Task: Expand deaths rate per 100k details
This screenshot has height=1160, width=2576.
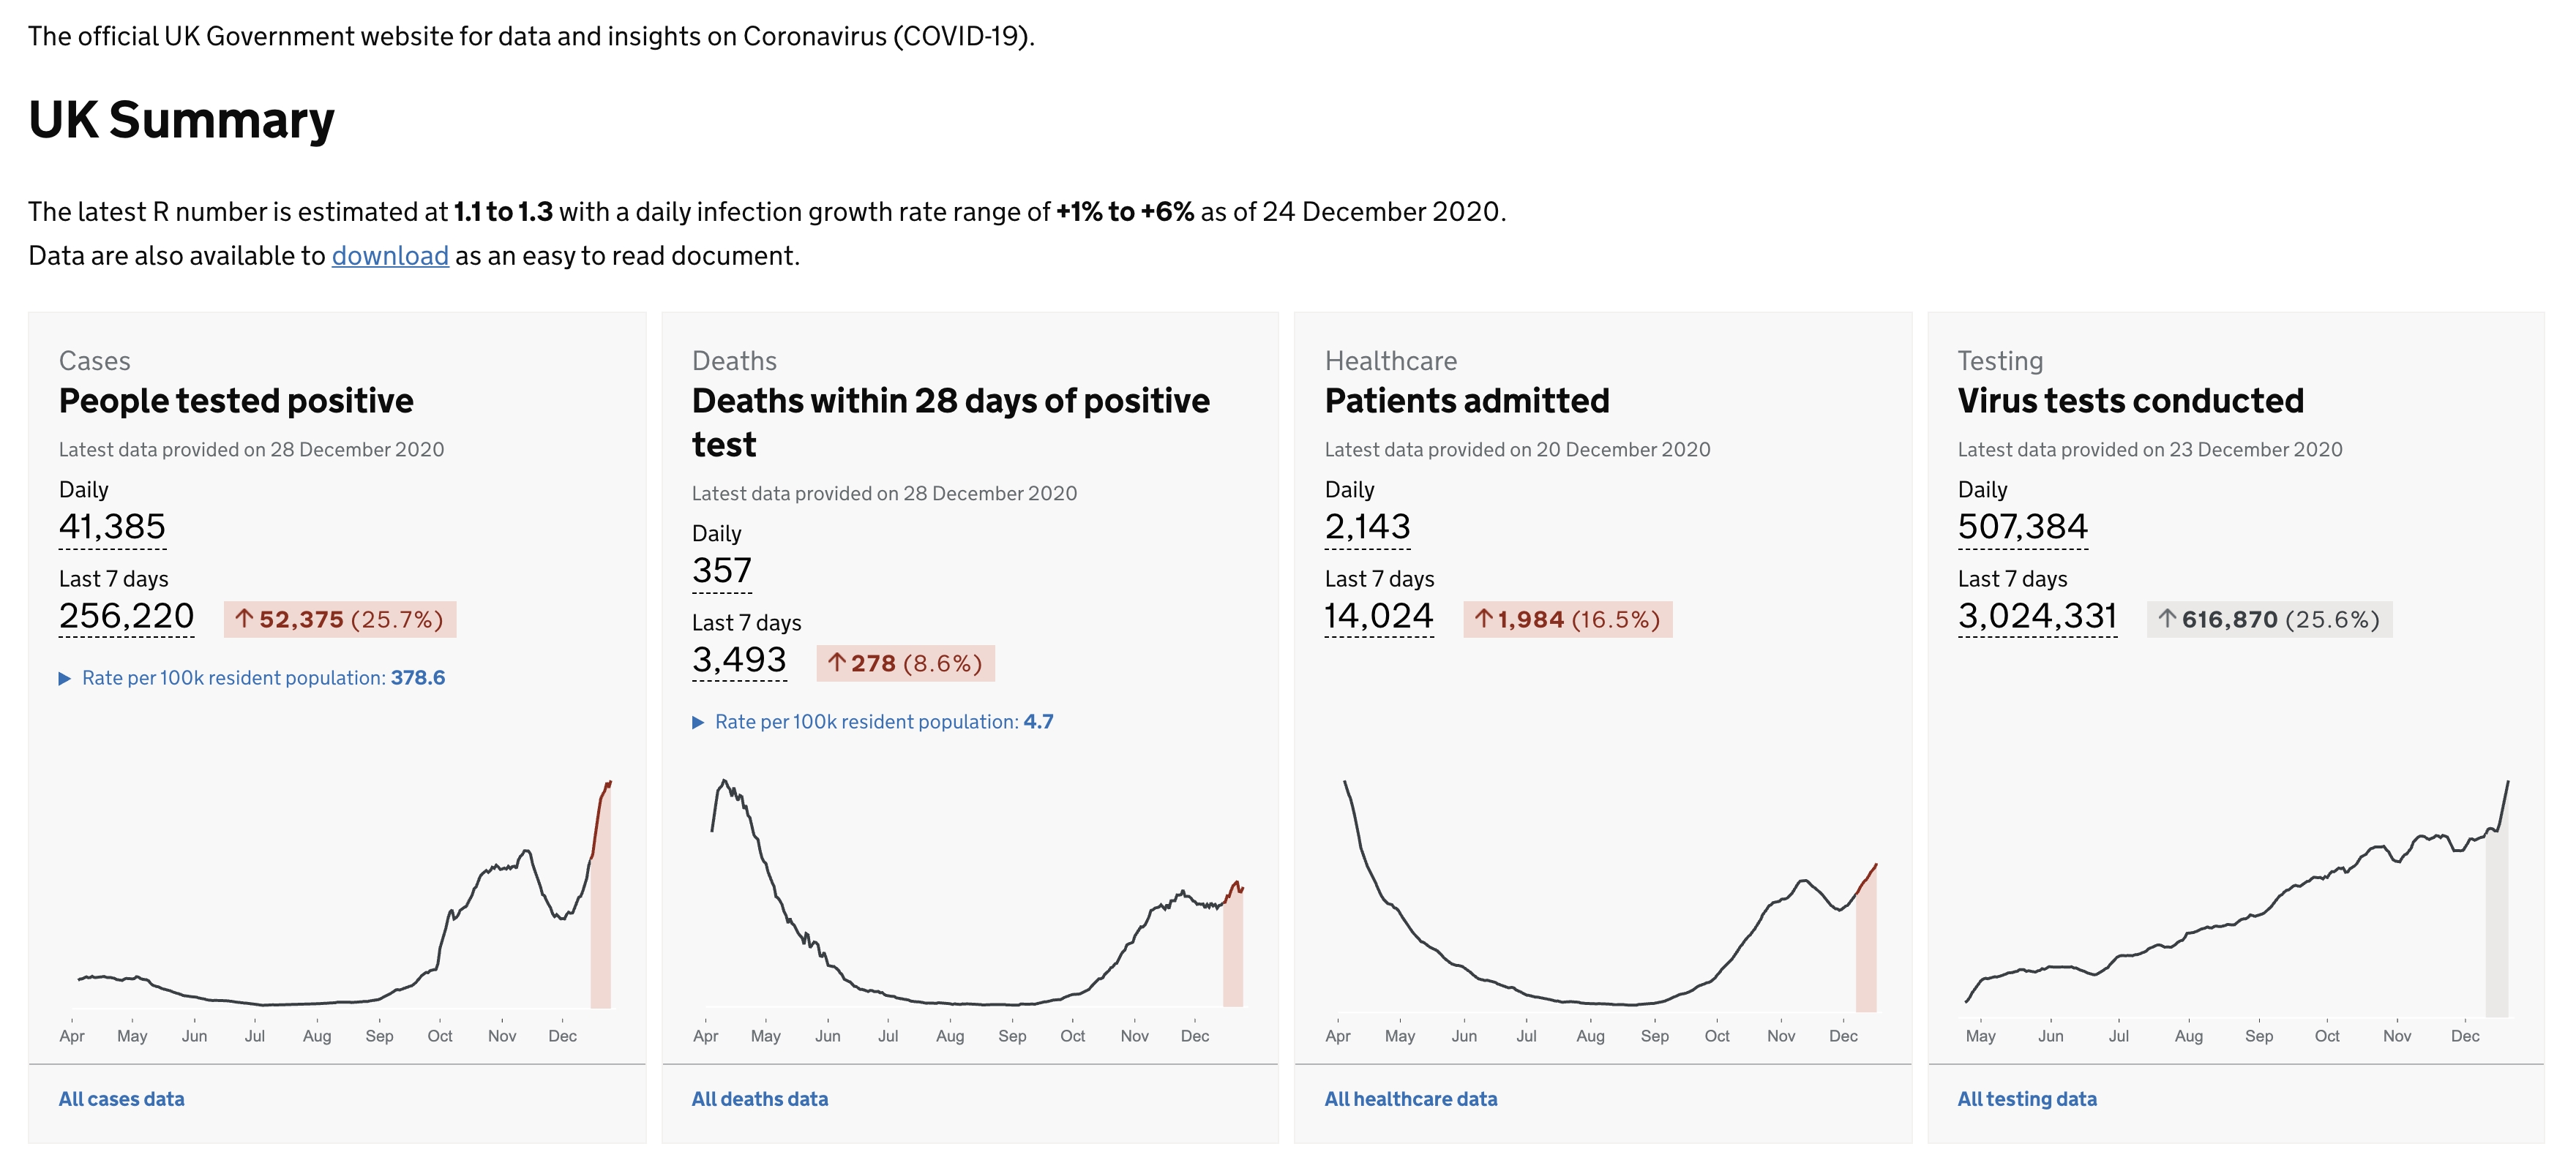Action: [x=873, y=723]
